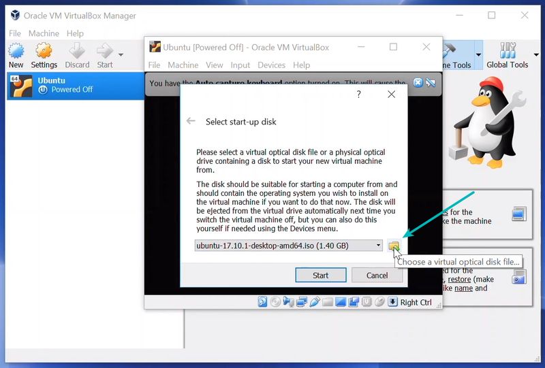Click the Ubuntu 64-bit OS icon in the list
This screenshot has width=545, height=368.
tap(21, 86)
